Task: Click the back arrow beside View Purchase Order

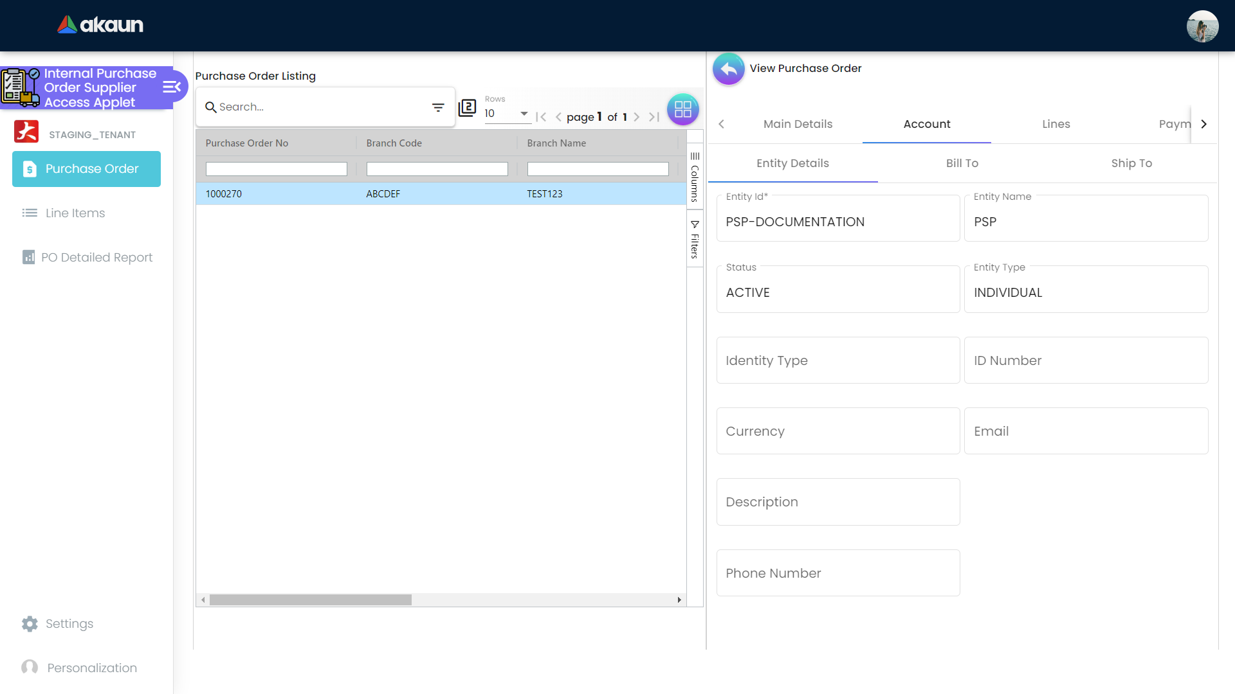Action: click(728, 69)
